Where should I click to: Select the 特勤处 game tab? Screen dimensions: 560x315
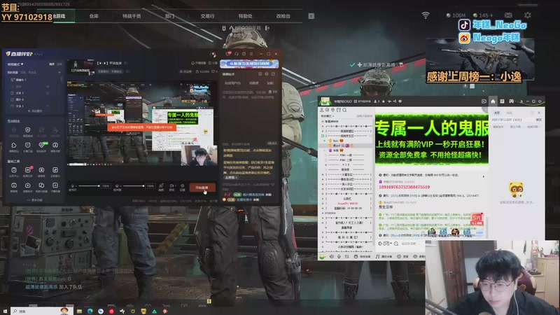[246, 16]
